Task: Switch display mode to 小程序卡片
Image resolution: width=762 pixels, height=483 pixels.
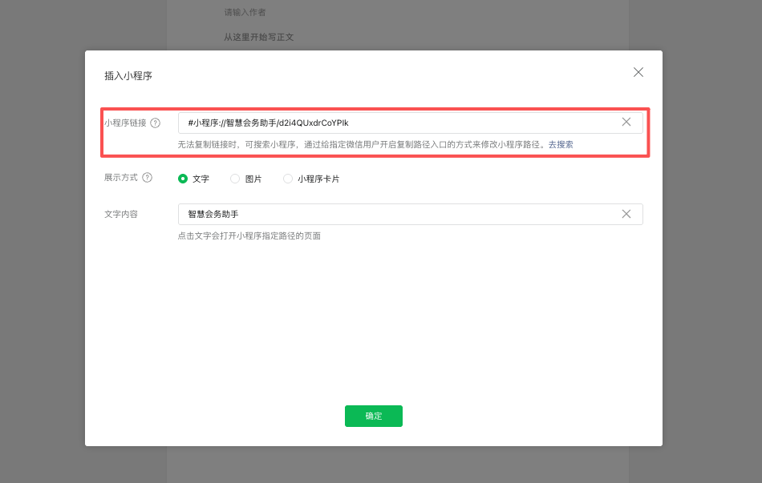Action: (288, 179)
